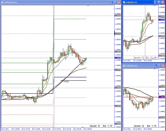The image size is (166, 131).
Task: Close the EURUSD,H1 chart window
Action: tap(163, 2)
